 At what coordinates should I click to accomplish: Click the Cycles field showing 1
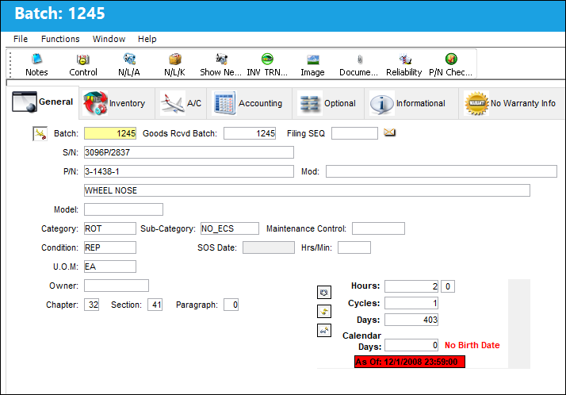click(x=411, y=303)
